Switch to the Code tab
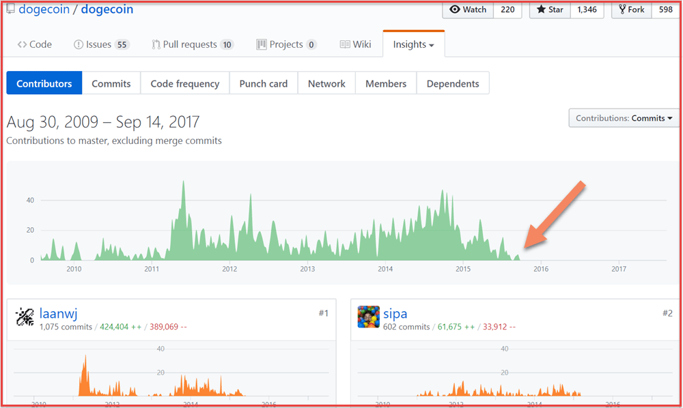683x408 pixels. click(x=34, y=44)
